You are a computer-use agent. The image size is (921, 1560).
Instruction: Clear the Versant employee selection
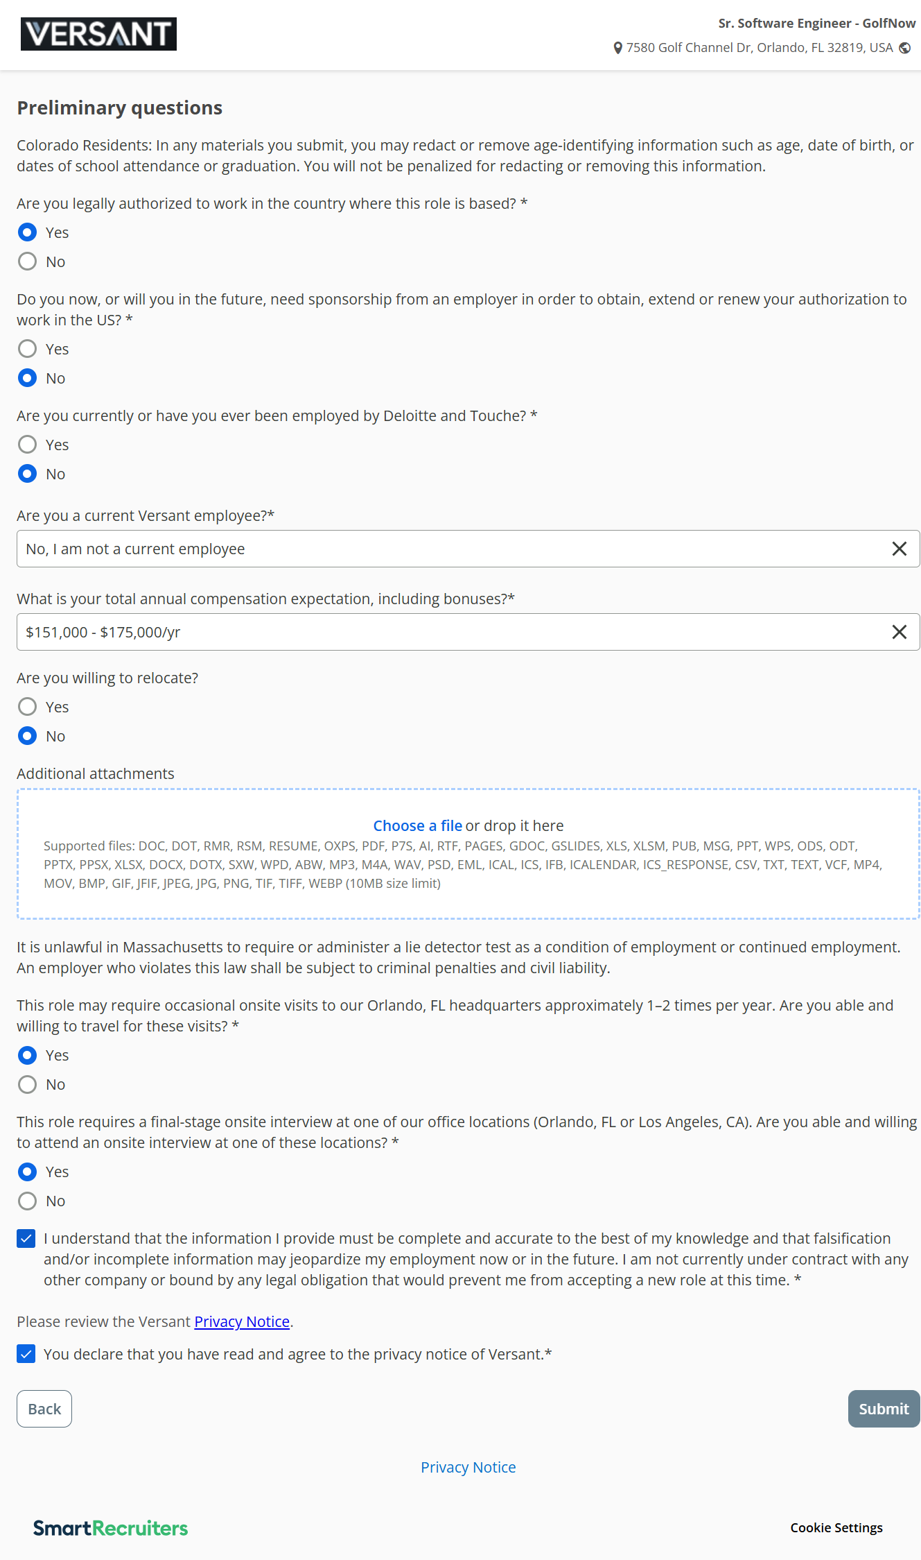pyautogui.click(x=899, y=549)
